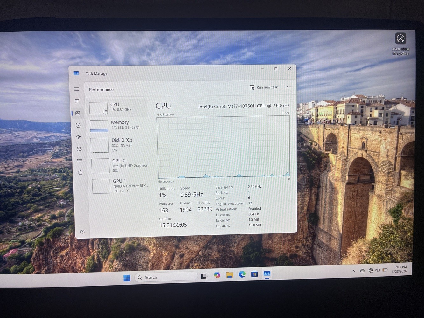Viewport: 424px width, 318px height.
Task: Click Run new task
Action: tap(264, 87)
